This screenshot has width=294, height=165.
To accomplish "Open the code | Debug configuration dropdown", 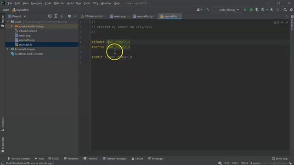I will click(x=226, y=10).
